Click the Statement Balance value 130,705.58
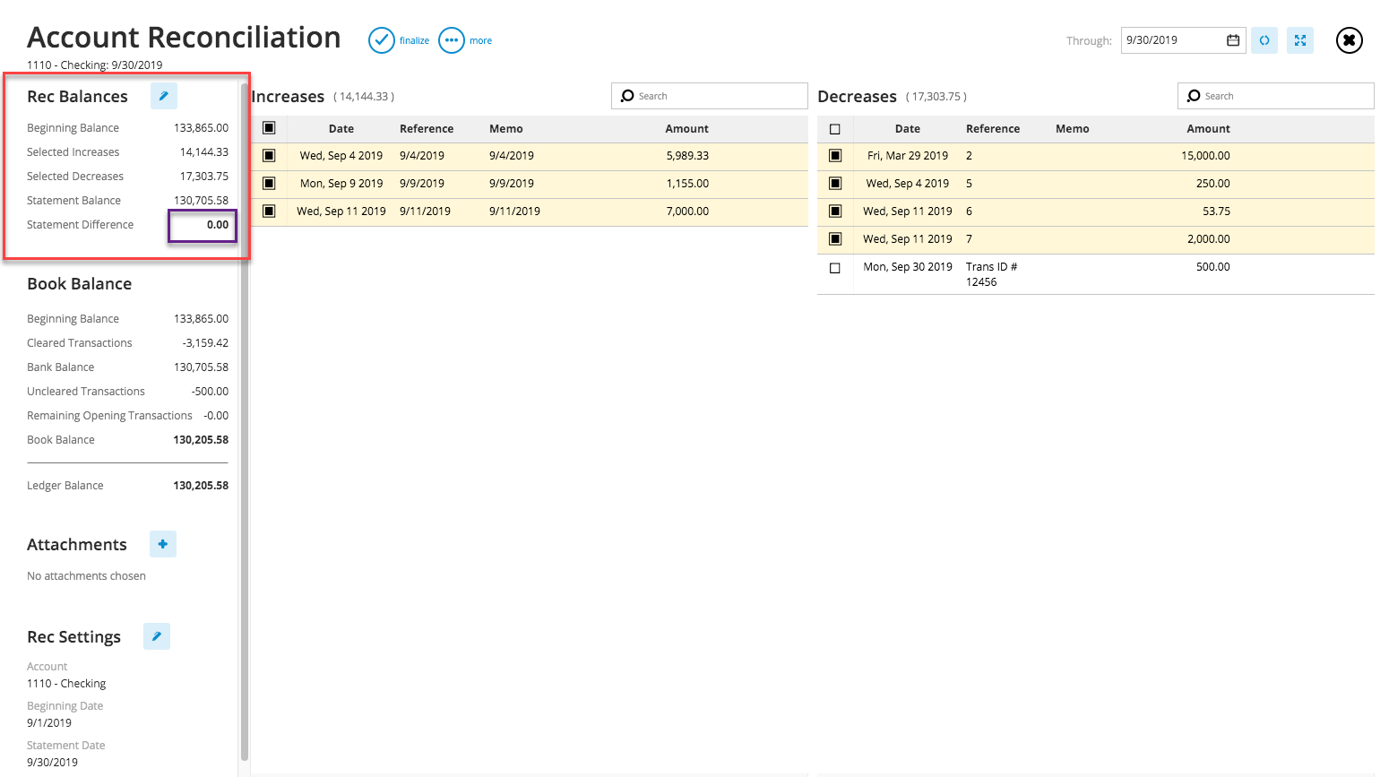Image resolution: width=1389 pixels, height=777 pixels. tap(201, 201)
